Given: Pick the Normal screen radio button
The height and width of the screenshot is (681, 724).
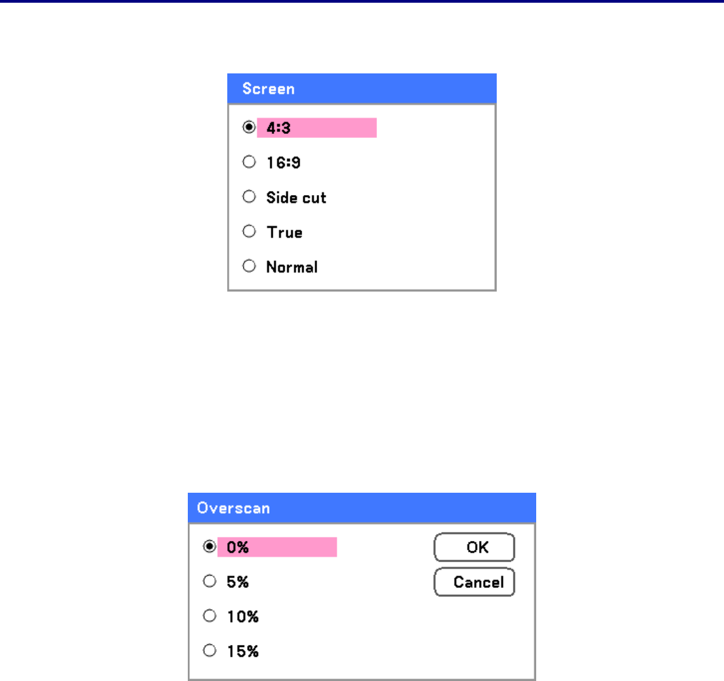Looking at the screenshot, I should coord(250,266).
